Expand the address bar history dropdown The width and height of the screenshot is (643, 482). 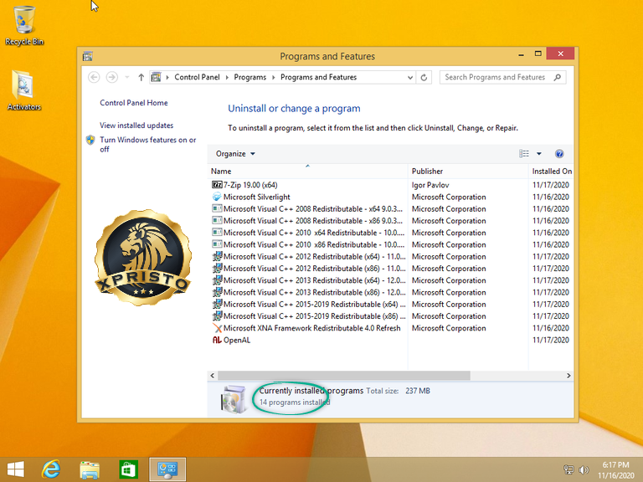click(x=409, y=77)
